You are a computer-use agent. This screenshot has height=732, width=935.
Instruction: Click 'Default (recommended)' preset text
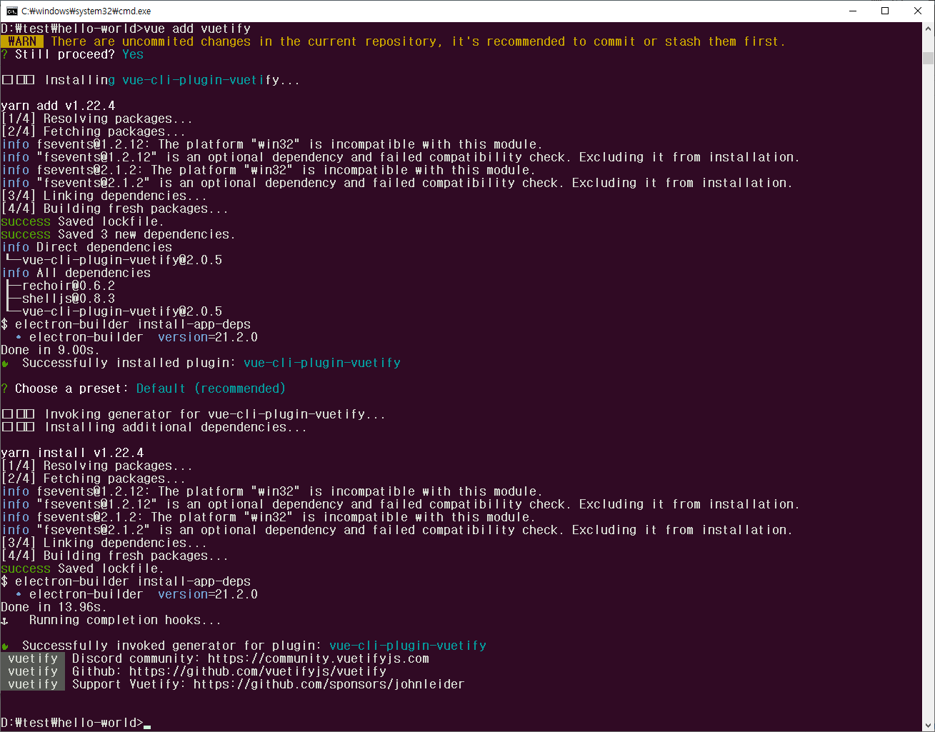[211, 388]
